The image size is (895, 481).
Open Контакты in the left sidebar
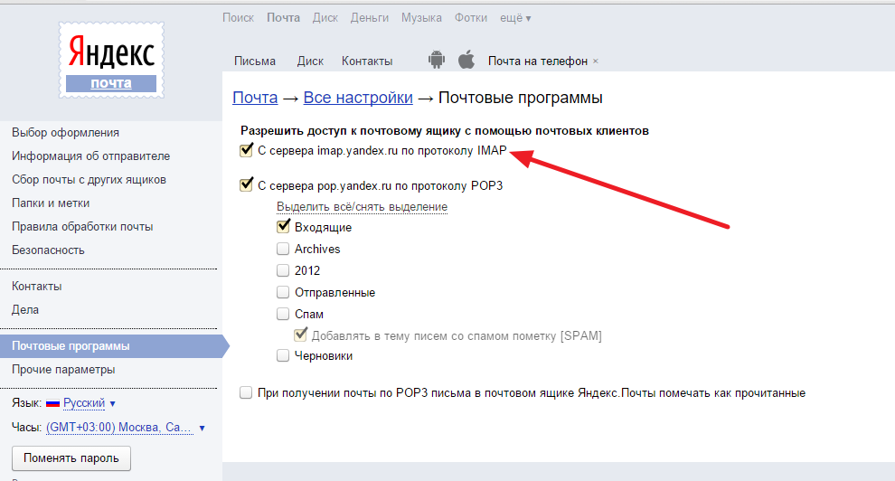click(x=36, y=287)
